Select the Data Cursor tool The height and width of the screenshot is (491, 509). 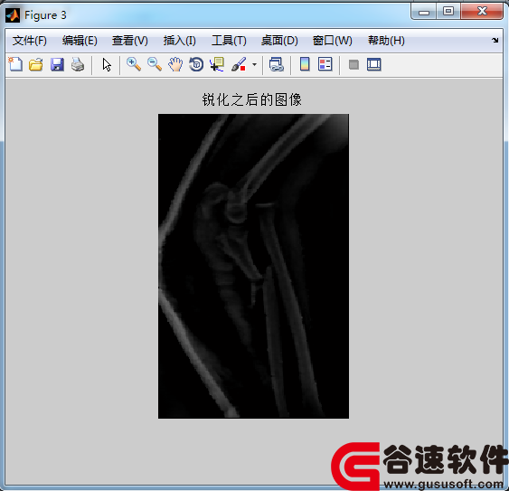click(x=217, y=64)
